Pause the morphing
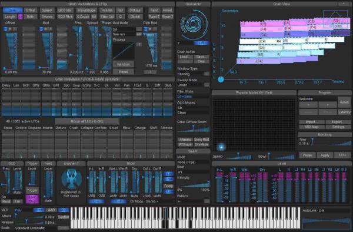 click(x=307, y=155)
